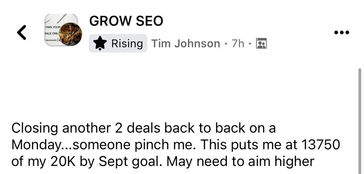Screen dimensions: 364x174
Task: Click "May need to aim higher" sentence
Action: pos(241,162)
